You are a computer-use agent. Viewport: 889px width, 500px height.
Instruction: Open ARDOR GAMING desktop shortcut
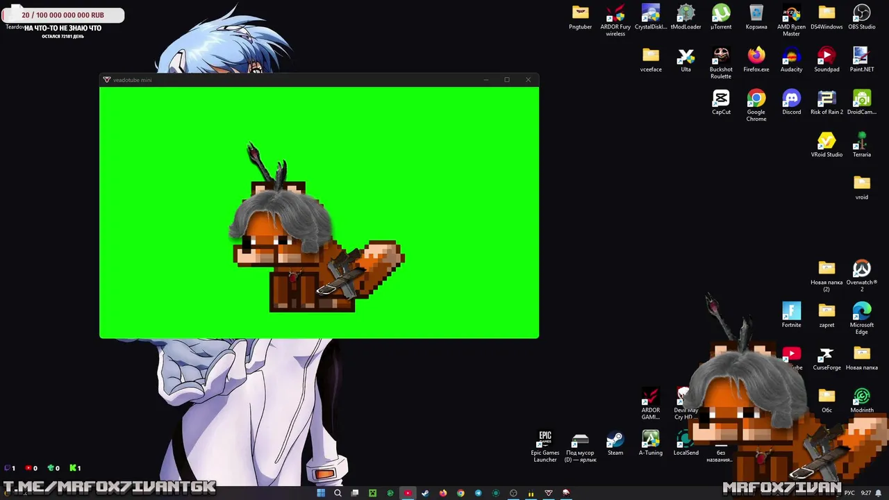point(651,403)
